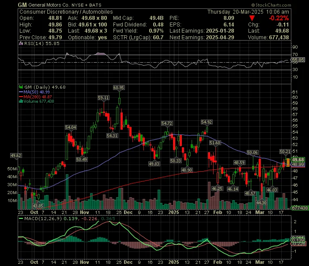Viewport: 309px width, 266px height.
Task: Click the 51.60 price label
Action: coord(215,143)
